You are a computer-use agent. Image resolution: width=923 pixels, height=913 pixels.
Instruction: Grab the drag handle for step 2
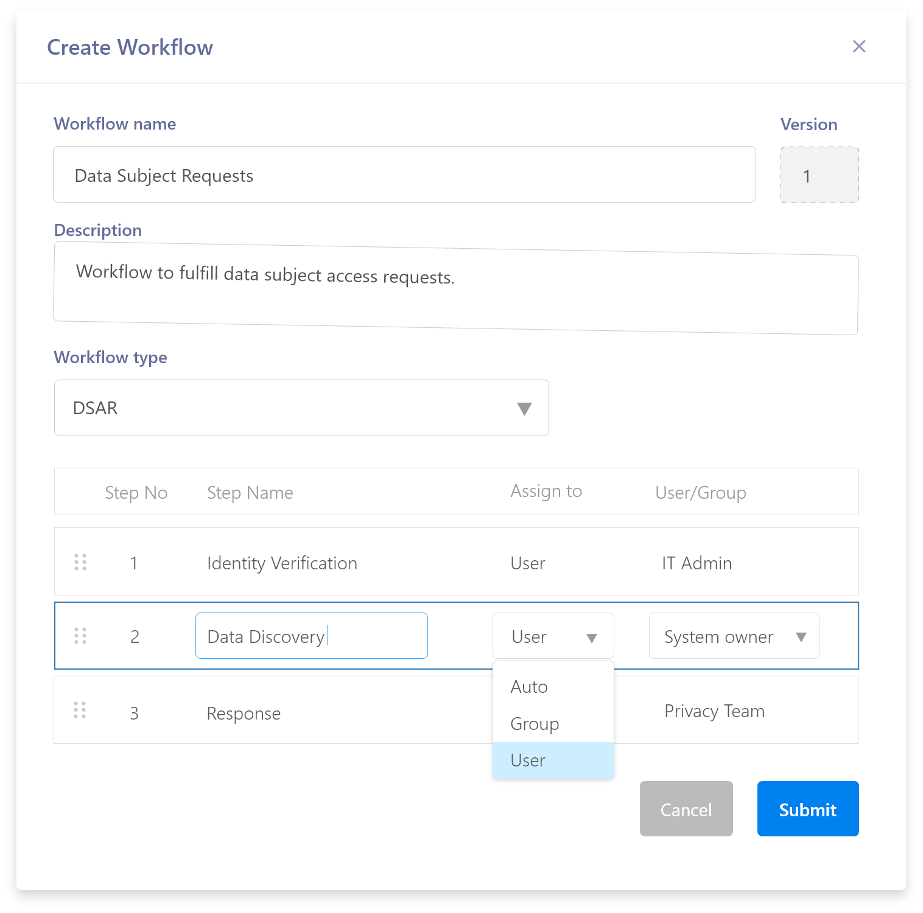pos(80,636)
